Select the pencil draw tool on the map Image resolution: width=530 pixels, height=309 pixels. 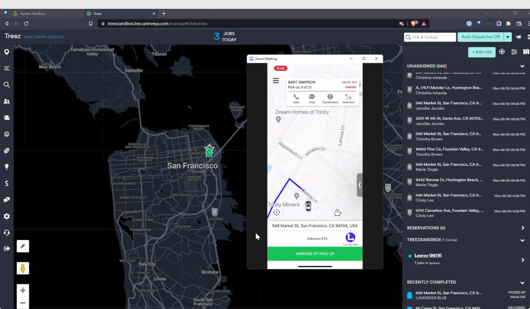(x=23, y=246)
